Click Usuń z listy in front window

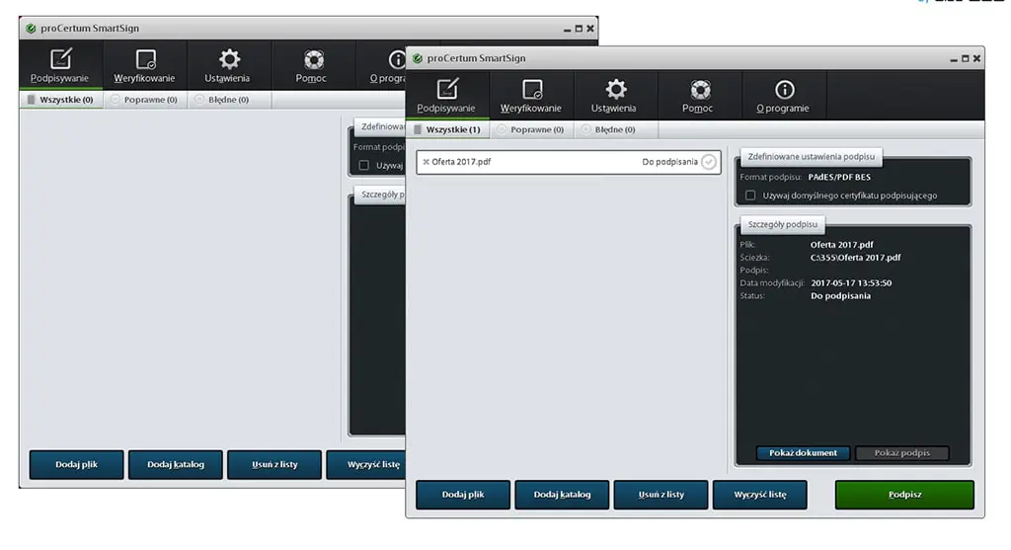pos(661,495)
